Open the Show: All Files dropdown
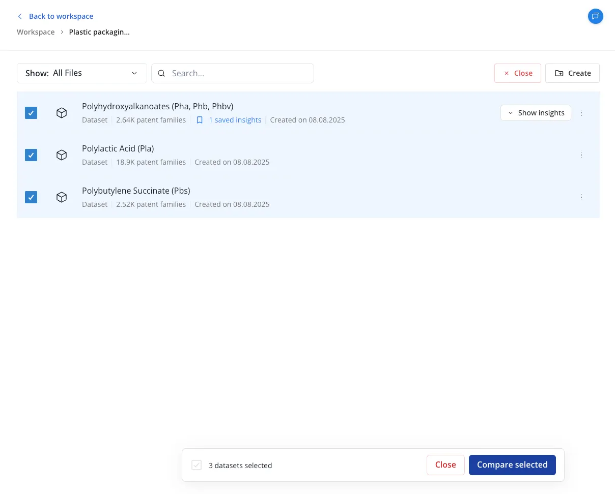 coord(82,73)
